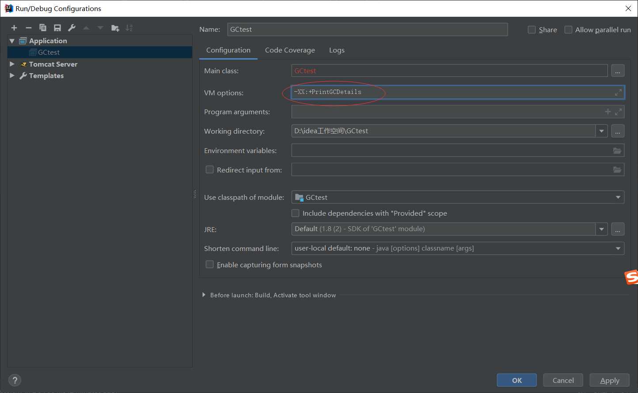Switch to Configuration tab

(228, 50)
